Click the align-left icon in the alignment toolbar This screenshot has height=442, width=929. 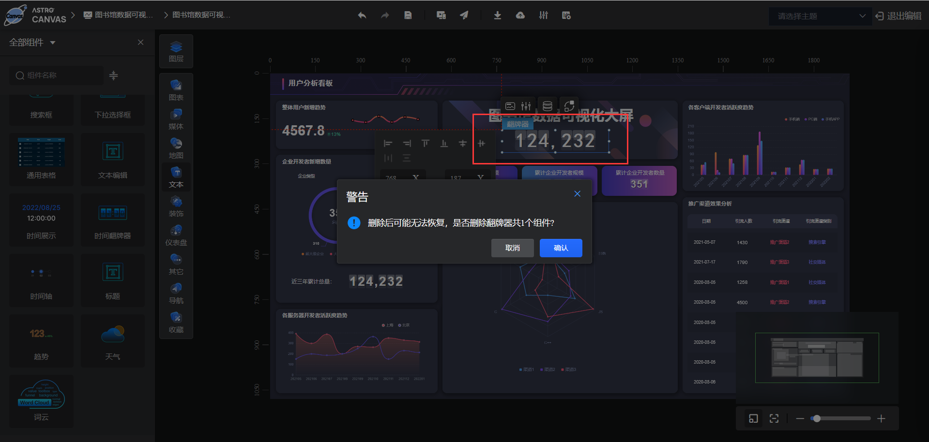tap(387, 143)
